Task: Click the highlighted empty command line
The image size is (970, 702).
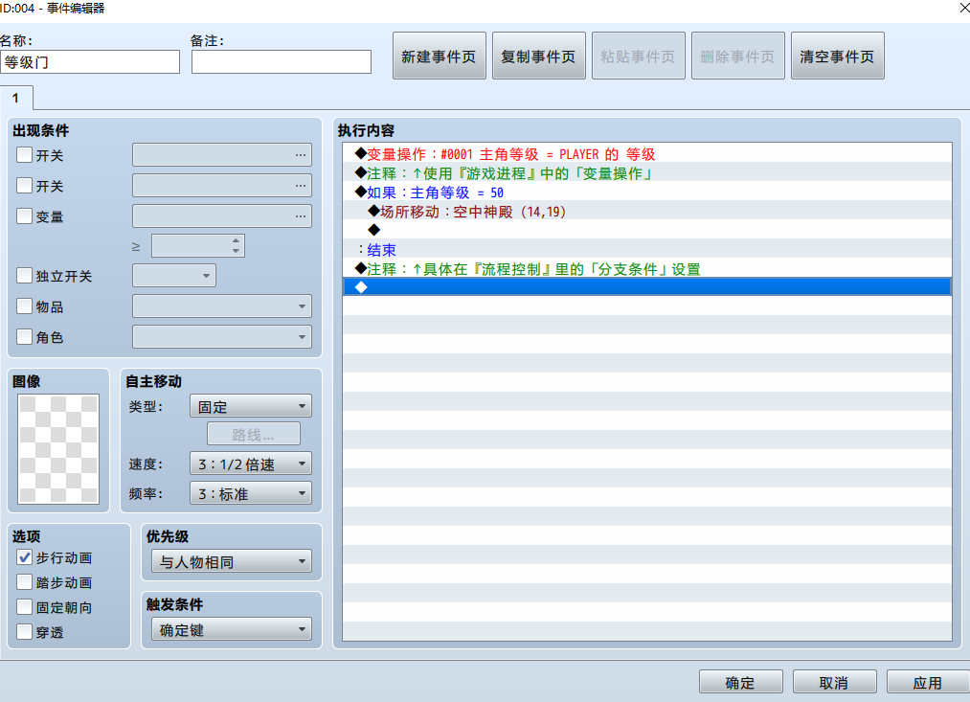Action: click(647, 287)
